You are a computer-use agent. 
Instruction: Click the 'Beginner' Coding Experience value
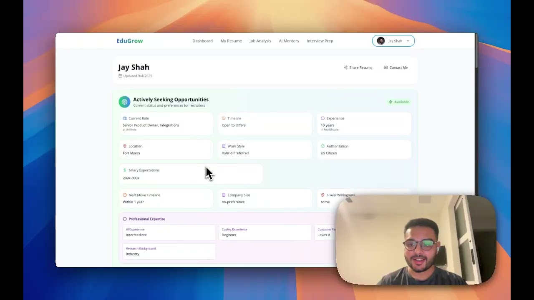click(x=229, y=235)
